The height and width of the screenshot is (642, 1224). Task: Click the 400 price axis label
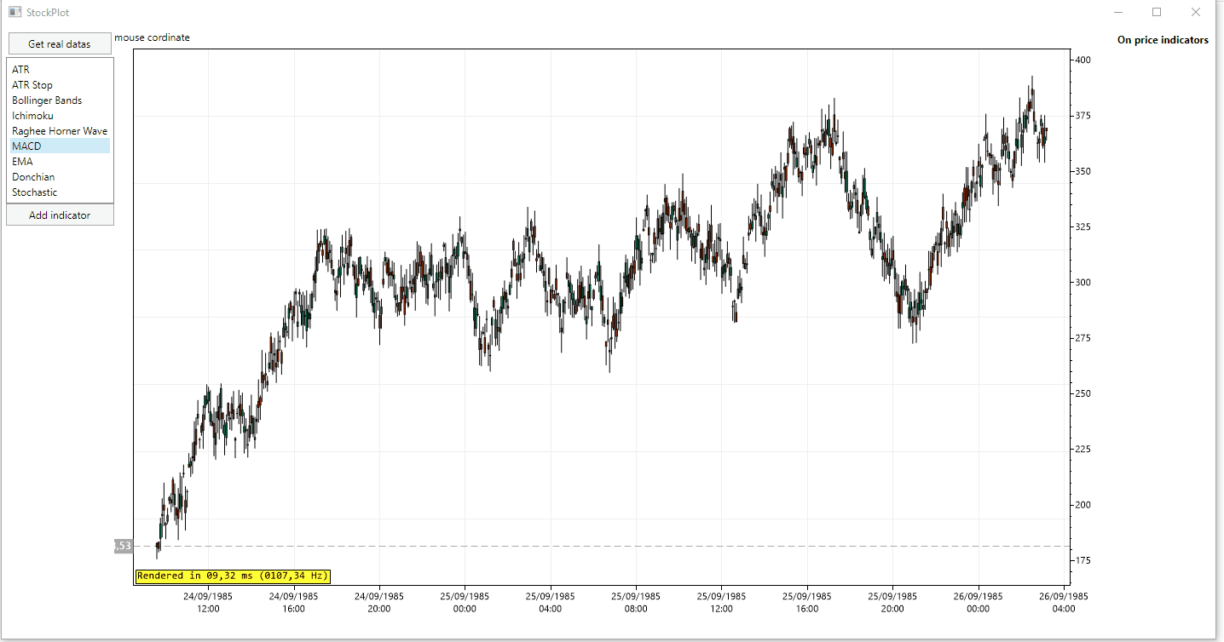tap(1083, 60)
